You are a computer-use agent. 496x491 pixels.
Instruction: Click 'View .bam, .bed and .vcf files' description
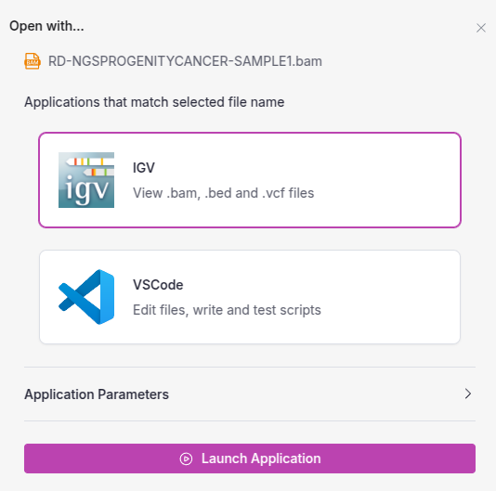point(223,193)
